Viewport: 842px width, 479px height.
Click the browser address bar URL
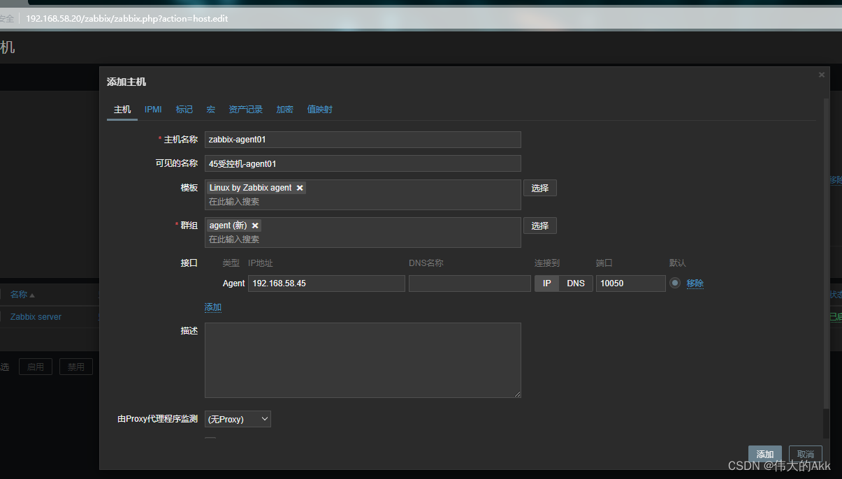pyautogui.click(x=126, y=19)
